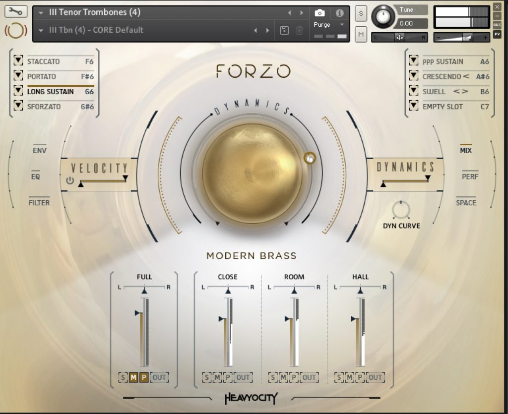Click the stereo pan slider in the header

(399, 38)
